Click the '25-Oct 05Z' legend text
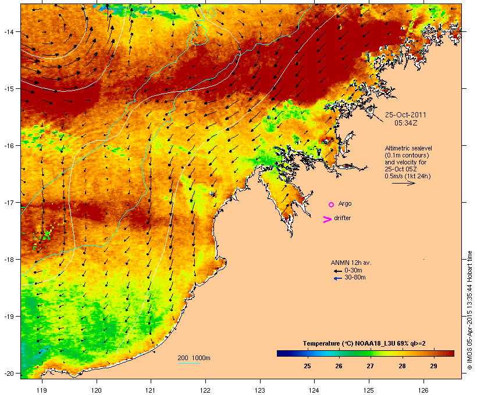The image size is (477, 395). pos(401,169)
